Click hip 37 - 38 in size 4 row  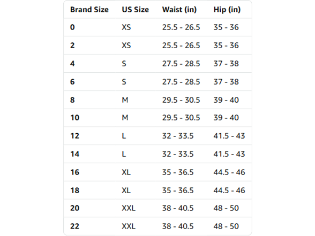click(226, 64)
